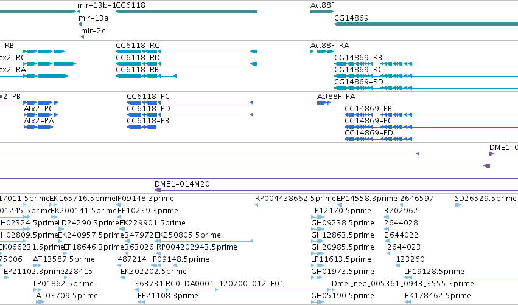Viewport: 518px width, 305px height.
Task: Select EP14558.3prime EST label
Action: coord(366,199)
